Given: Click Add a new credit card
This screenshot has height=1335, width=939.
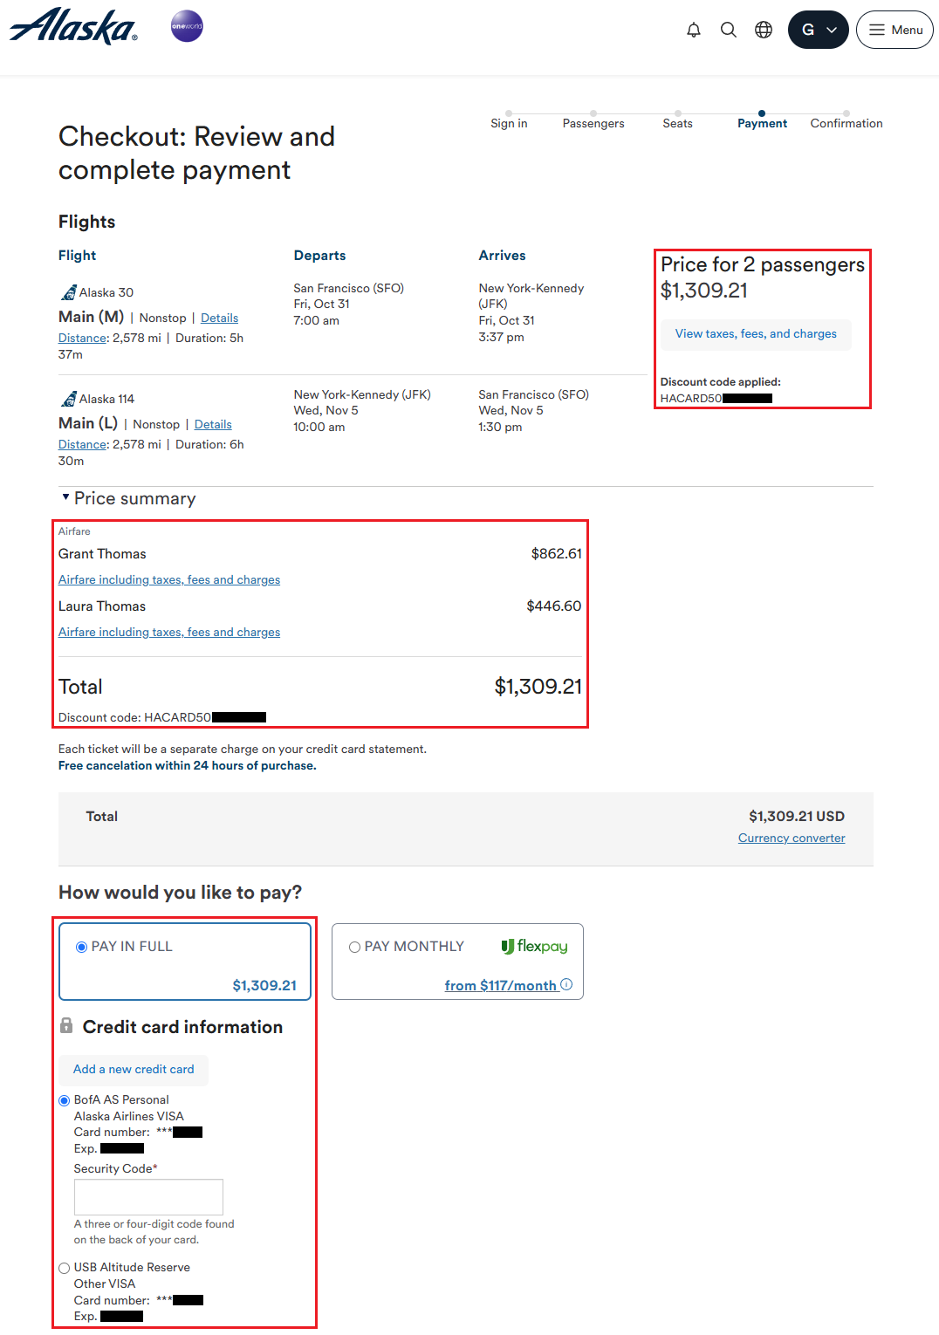Looking at the screenshot, I should pyautogui.click(x=134, y=1070).
